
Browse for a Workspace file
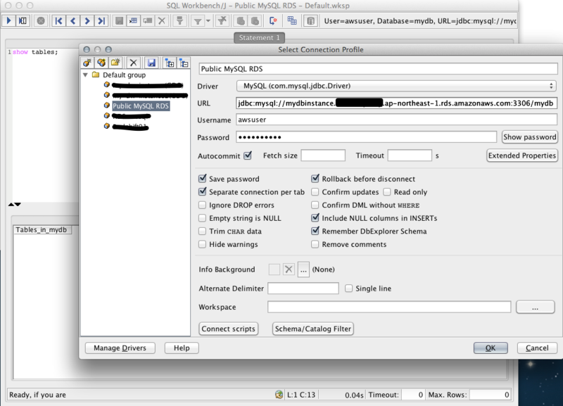pos(535,307)
